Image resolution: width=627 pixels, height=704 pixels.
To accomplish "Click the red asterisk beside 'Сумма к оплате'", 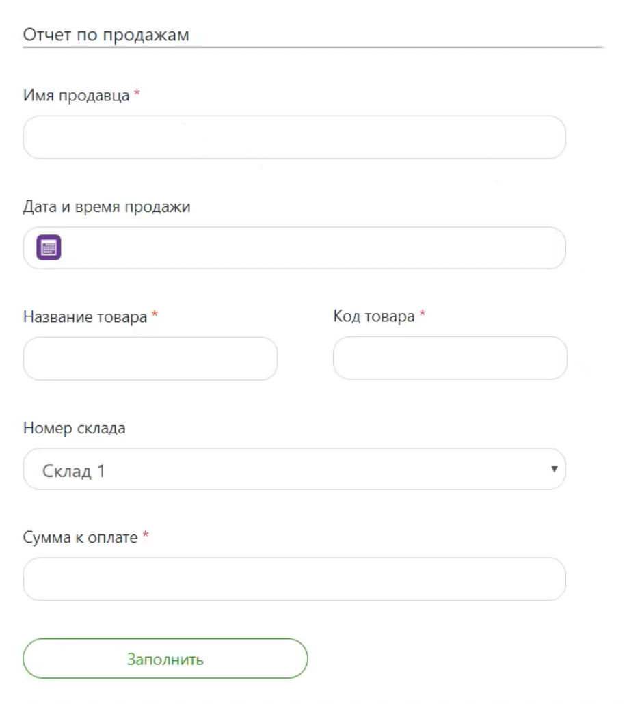I will coord(146,538).
